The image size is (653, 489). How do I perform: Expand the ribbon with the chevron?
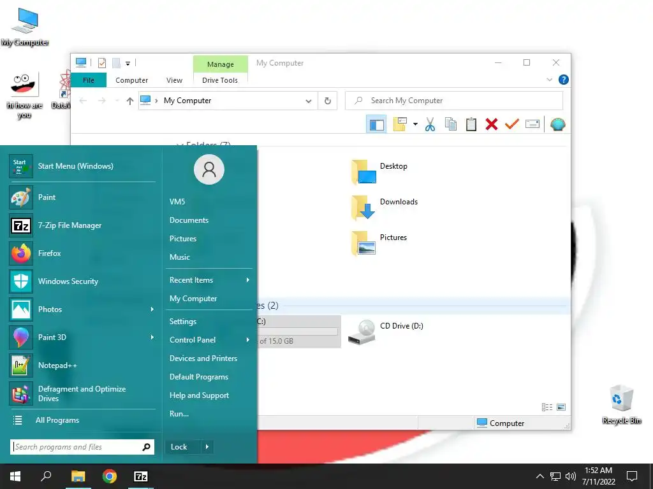coord(549,80)
